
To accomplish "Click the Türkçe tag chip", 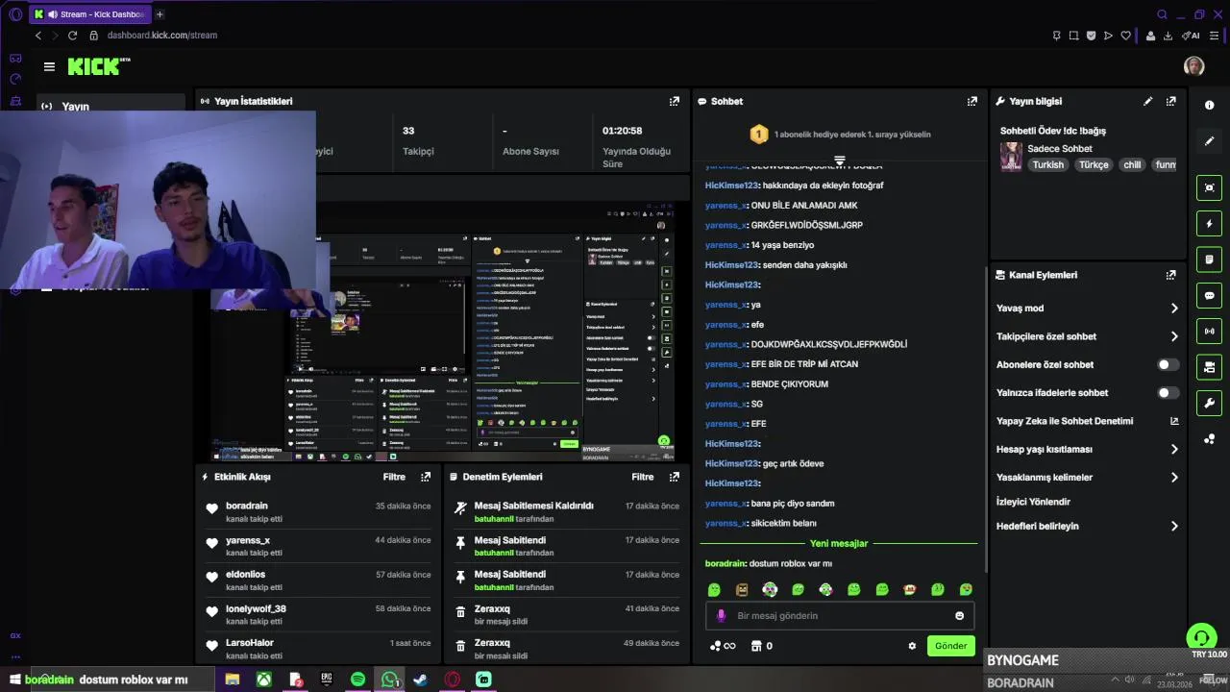I will pos(1094,164).
